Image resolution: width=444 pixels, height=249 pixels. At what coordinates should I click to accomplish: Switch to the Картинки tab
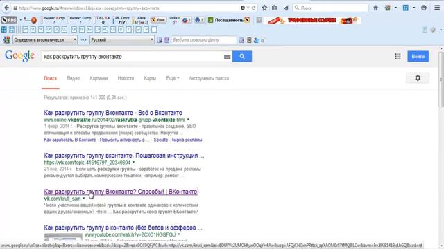(x=99, y=78)
